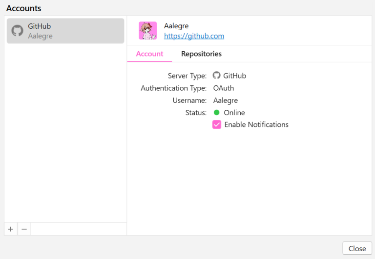Click the GitHub server type value
Screen dimensions: 375x259
click(x=234, y=76)
